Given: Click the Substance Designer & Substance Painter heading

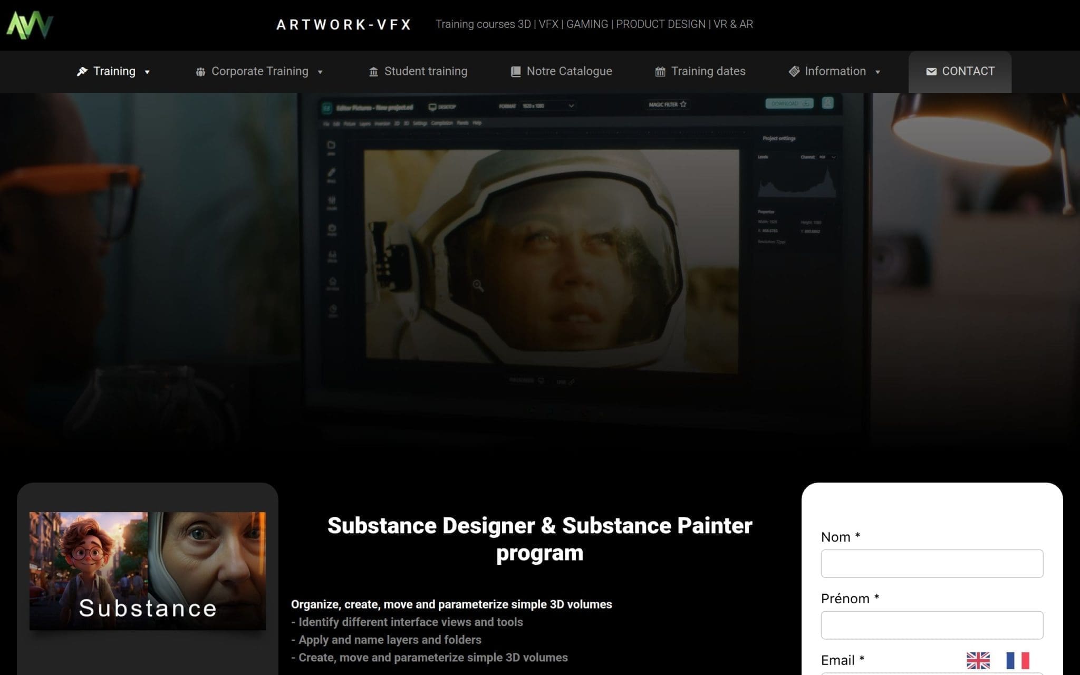Looking at the screenshot, I should (540, 539).
